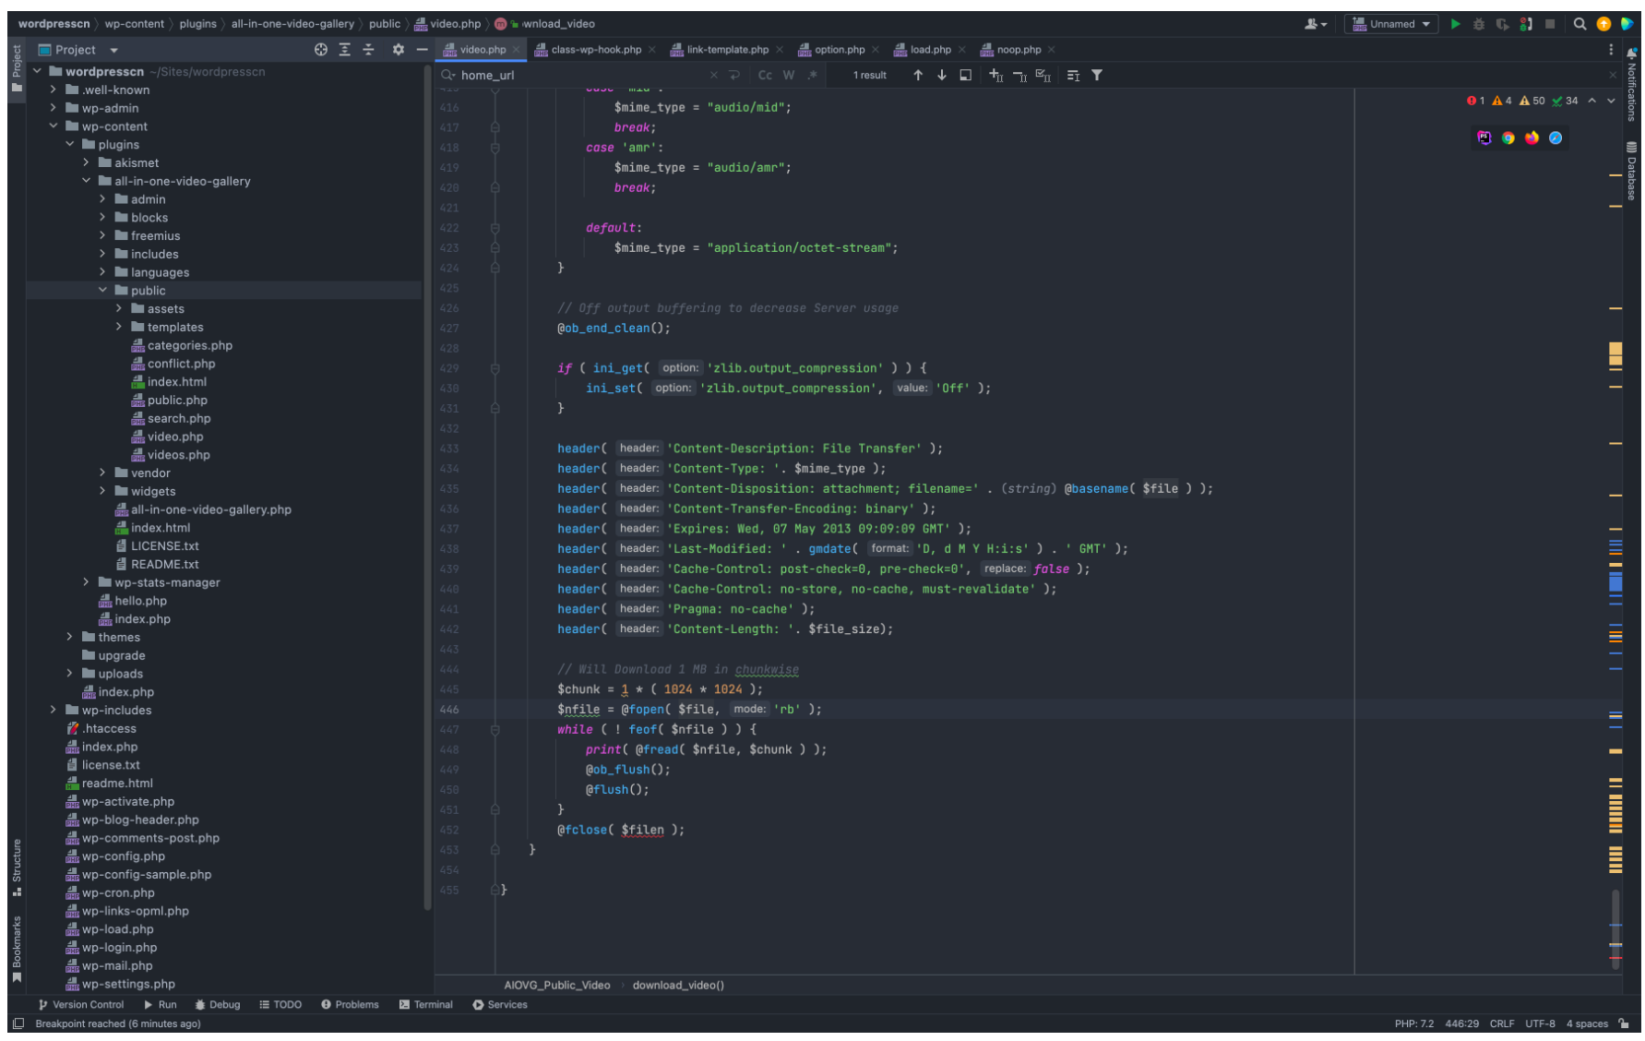Open the Terminal tool window
The image size is (1645, 1041).
pos(425,1004)
